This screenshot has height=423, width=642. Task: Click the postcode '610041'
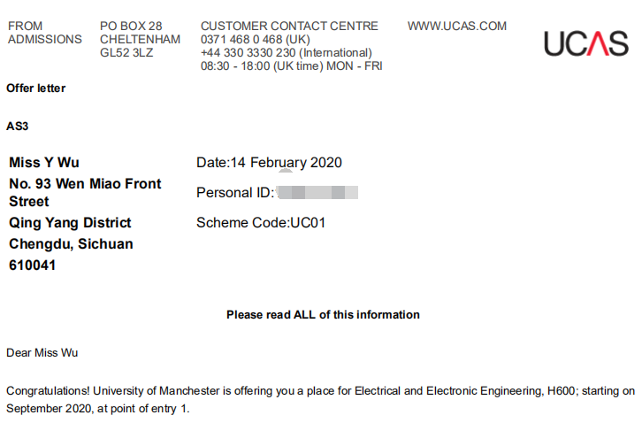tap(33, 265)
